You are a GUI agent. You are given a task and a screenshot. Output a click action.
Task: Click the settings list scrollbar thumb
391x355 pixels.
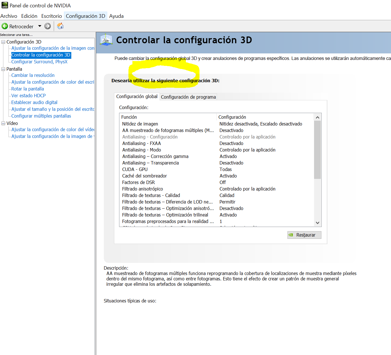[317, 150]
